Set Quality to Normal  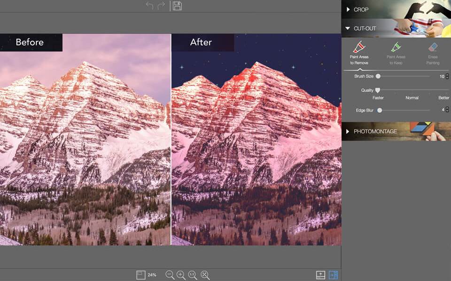412,98
